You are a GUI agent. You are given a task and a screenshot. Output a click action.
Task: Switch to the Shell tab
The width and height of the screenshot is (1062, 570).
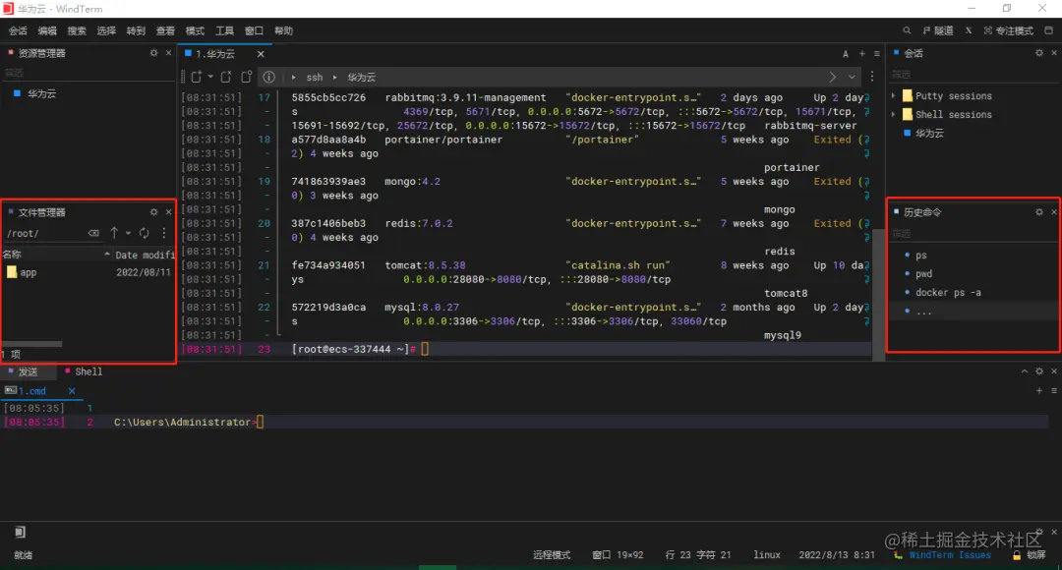click(x=84, y=371)
